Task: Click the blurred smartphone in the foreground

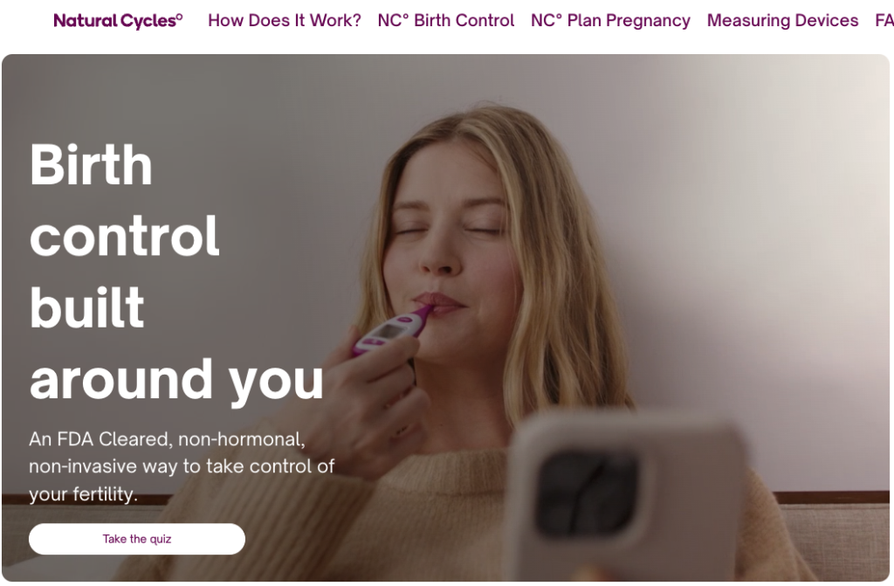Action: point(626,498)
